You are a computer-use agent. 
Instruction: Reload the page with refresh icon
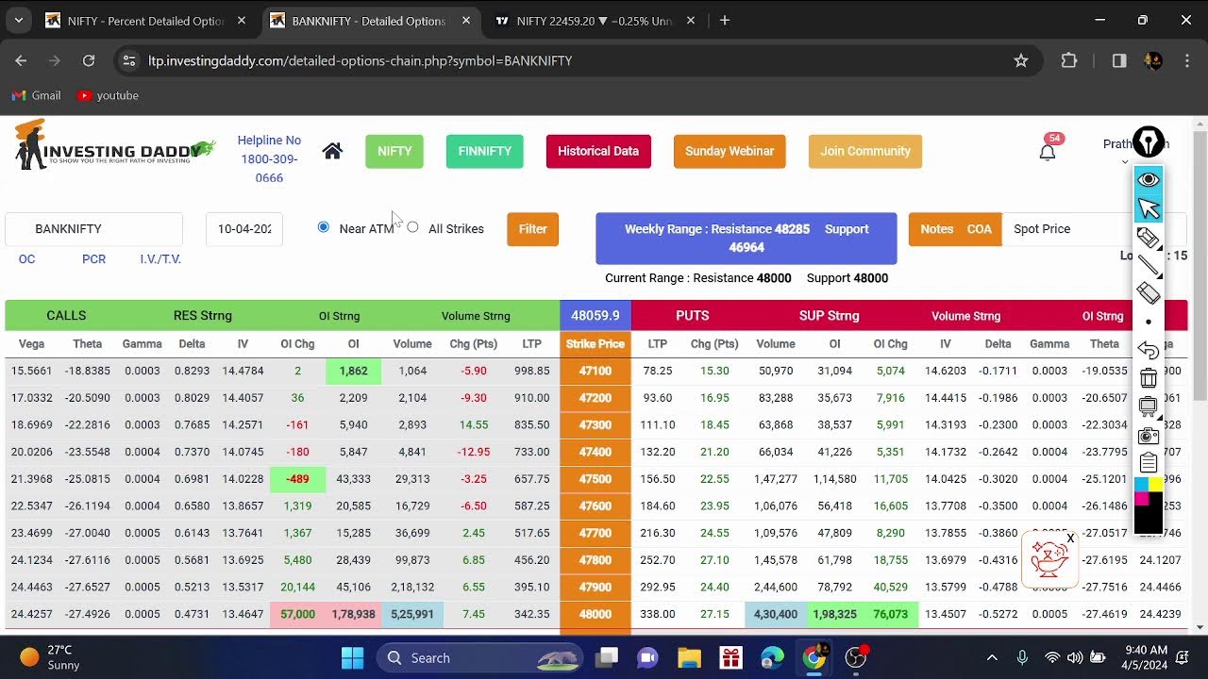point(89,60)
